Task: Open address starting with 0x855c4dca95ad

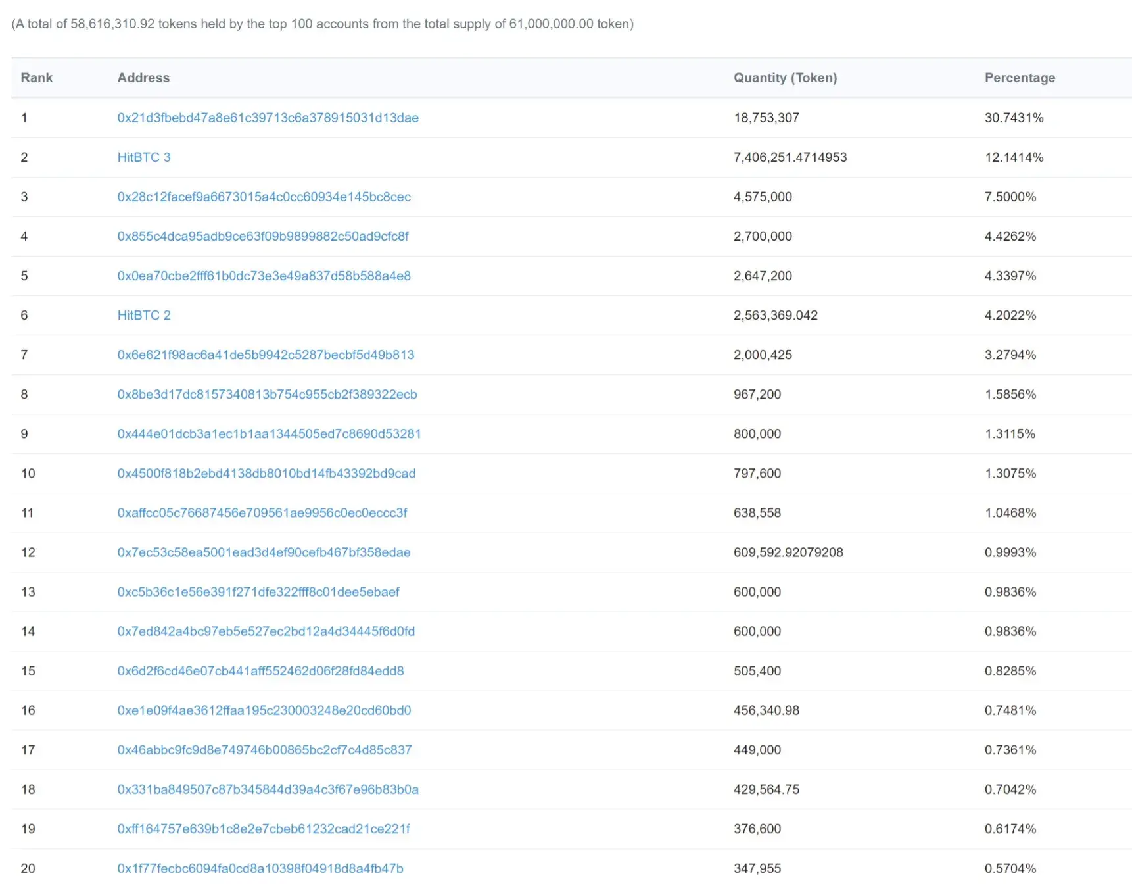Action: [x=263, y=236]
